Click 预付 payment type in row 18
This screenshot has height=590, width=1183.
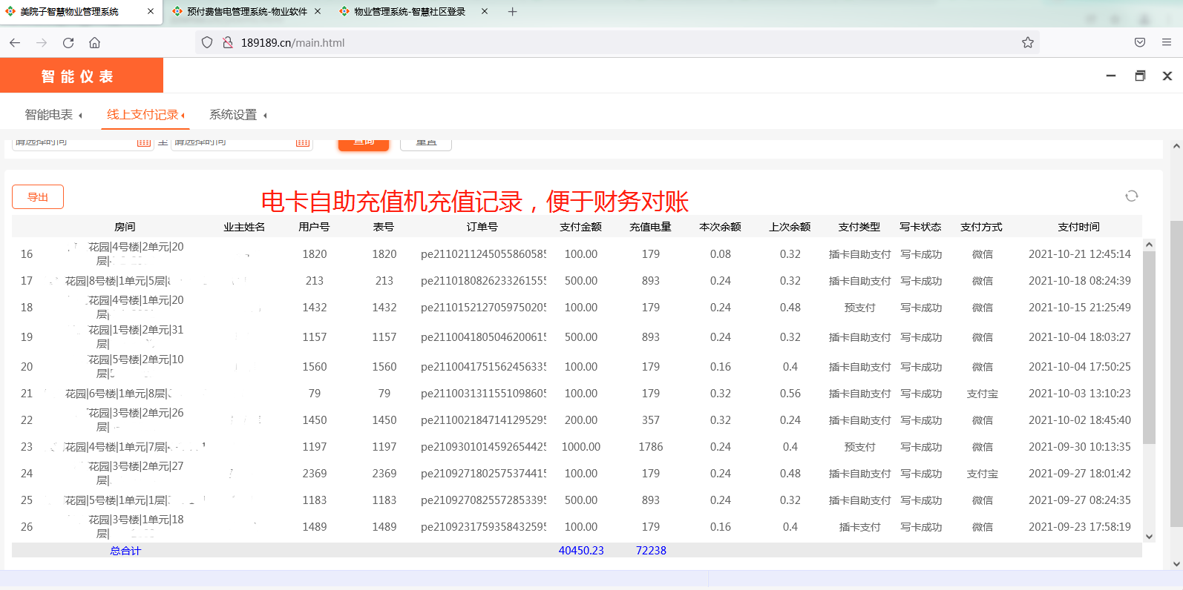click(x=859, y=308)
